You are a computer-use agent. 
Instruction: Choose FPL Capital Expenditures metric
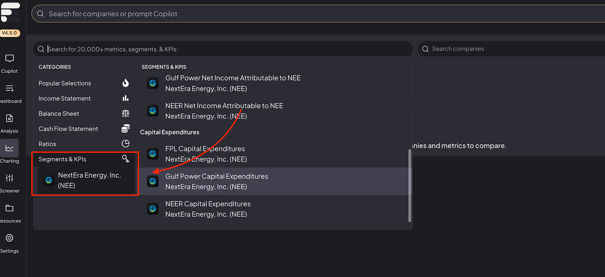[274, 154]
